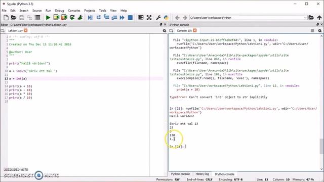This screenshot has width=324, height=182.
Task: Open the IPython console options gear
Action: click(x=320, y=31)
